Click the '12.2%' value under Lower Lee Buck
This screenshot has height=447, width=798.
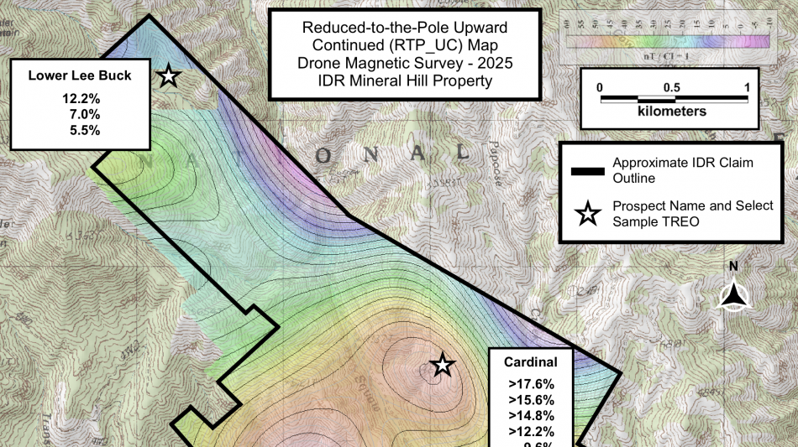pos(81,98)
